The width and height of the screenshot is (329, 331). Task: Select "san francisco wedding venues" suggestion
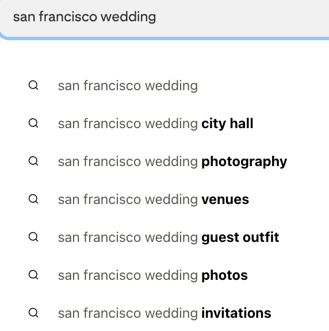coord(164,199)
